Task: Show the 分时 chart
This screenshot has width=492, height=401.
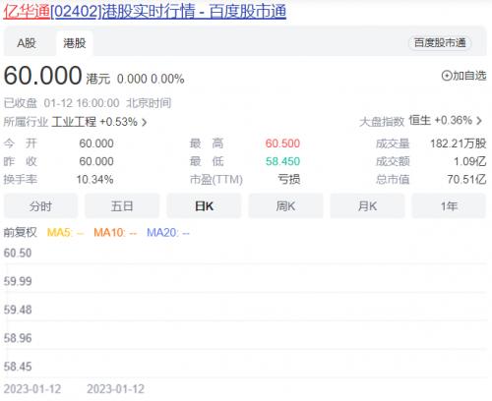Action: click(40, 206)
